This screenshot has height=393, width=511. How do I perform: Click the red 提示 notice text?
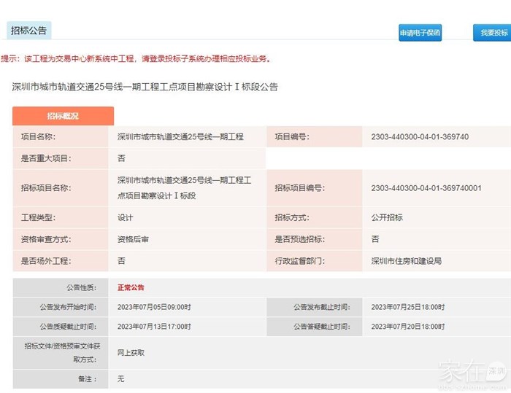pyautogui.click(x=135, y=58)
